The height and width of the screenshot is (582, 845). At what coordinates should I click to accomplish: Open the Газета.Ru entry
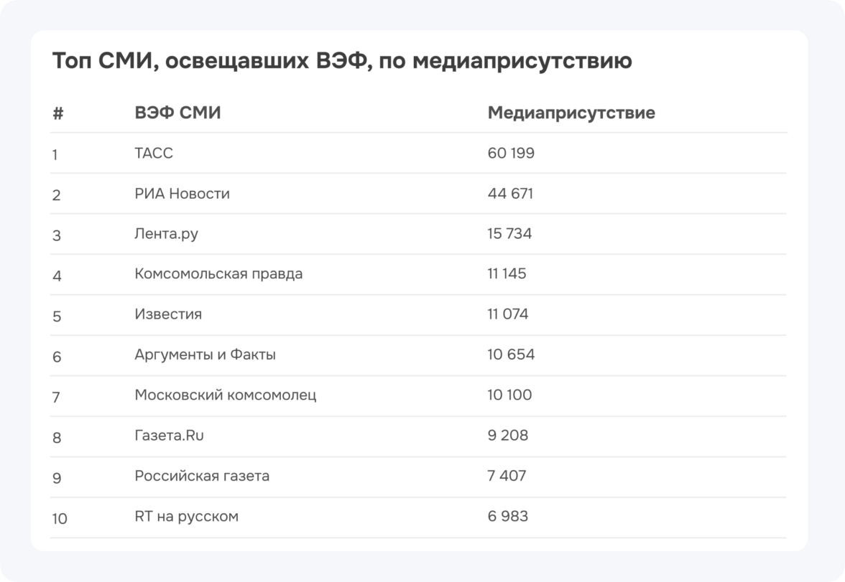coord(174,436)
